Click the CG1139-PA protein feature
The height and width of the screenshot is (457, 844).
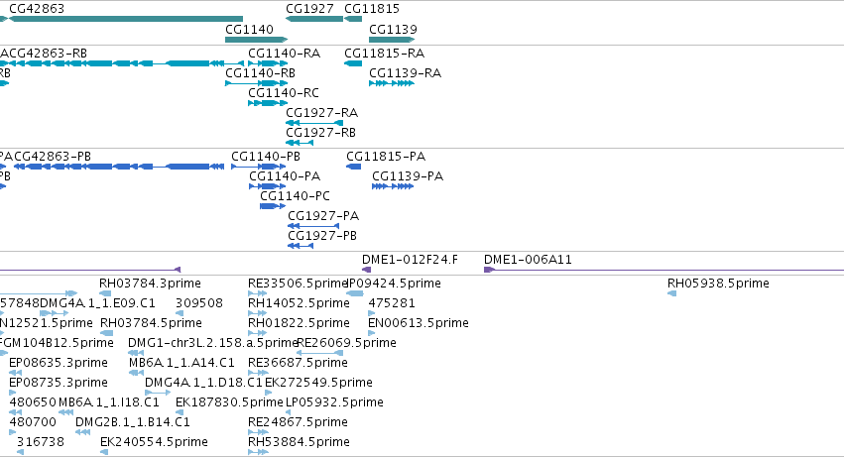tap(393, 186)
